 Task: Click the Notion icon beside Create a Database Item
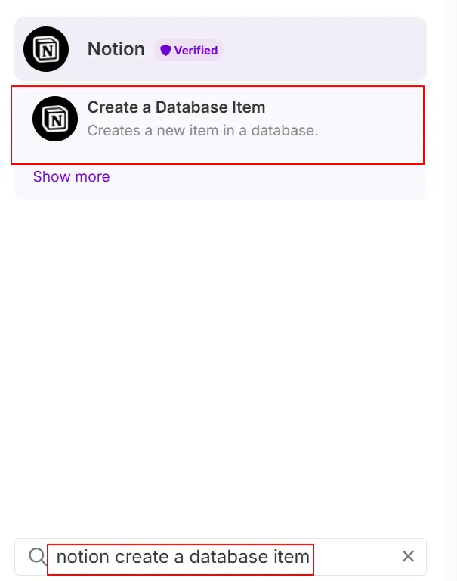(x=55, y=119)
